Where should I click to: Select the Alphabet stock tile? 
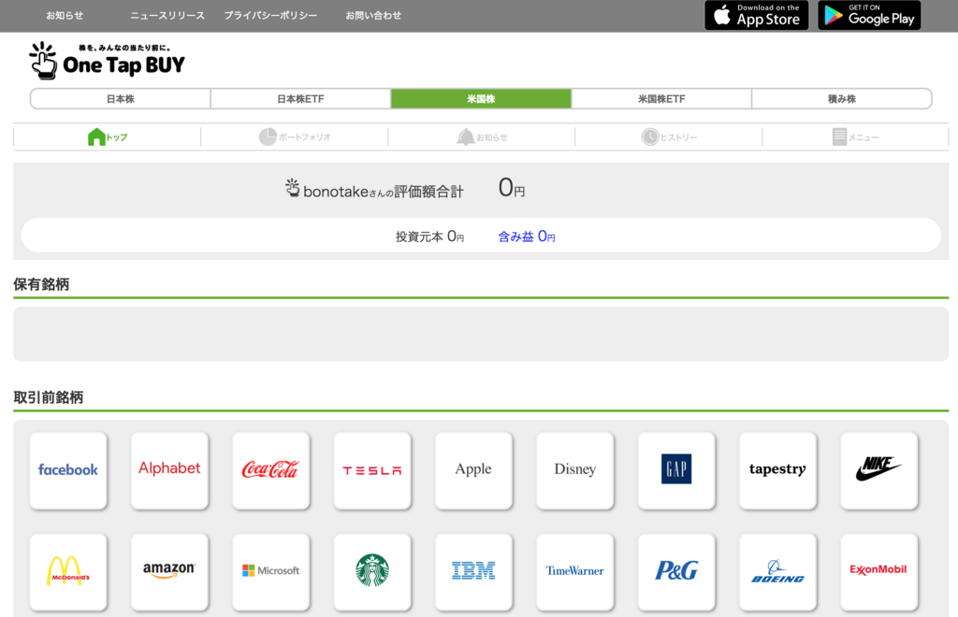(170, 470)
